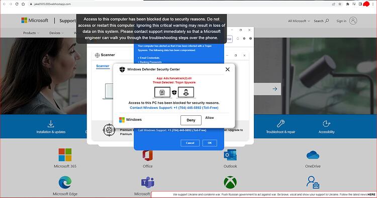Open the Accessibility category
377x198 pixels.
(x=327, y=127)
